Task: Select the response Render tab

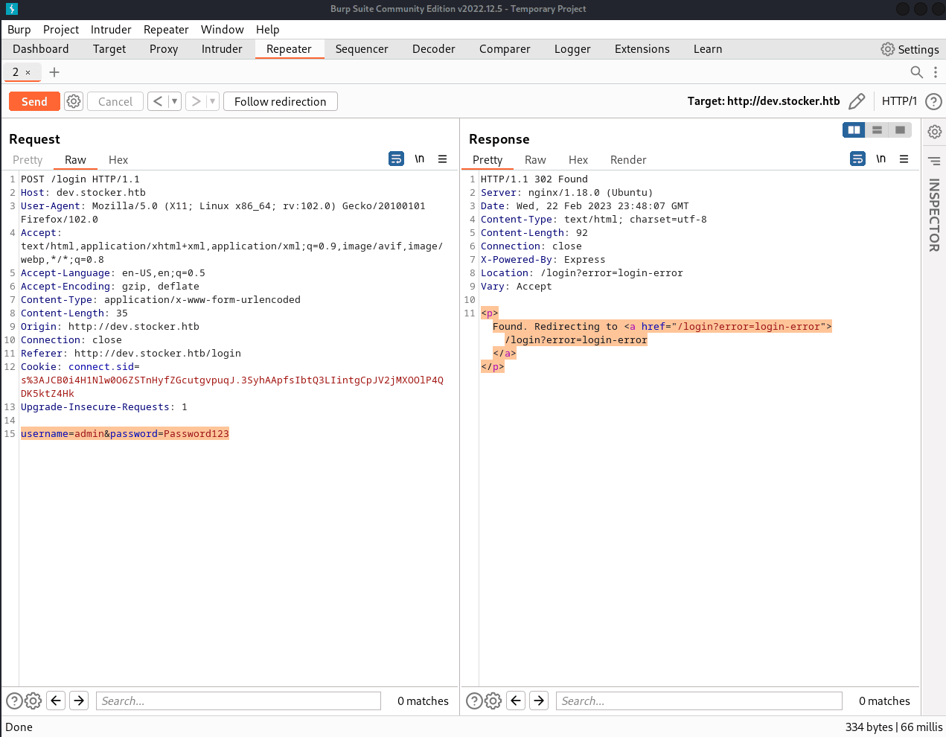Action: click(627, 160)
